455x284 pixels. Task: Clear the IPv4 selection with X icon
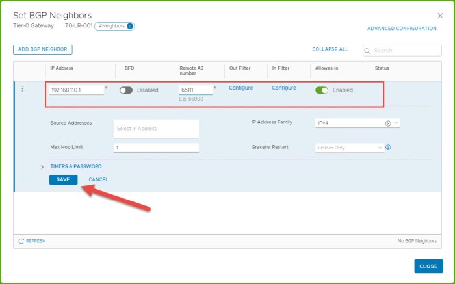(388, 123)
